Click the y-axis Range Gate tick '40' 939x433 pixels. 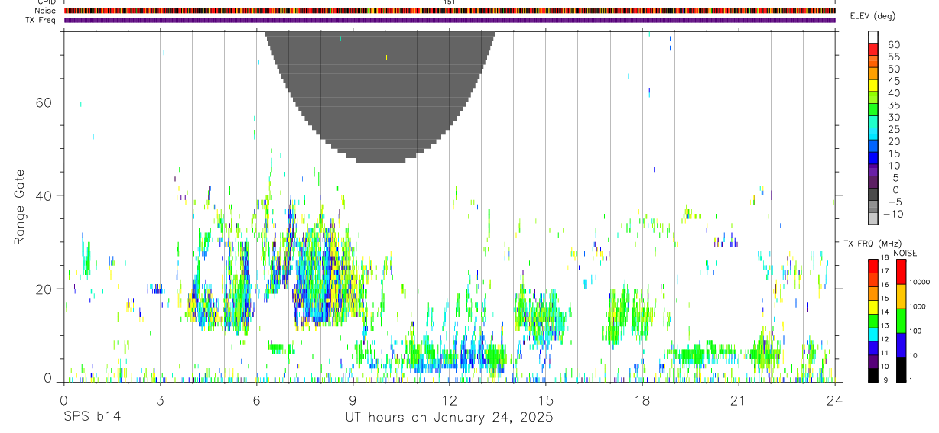(45, 195)
